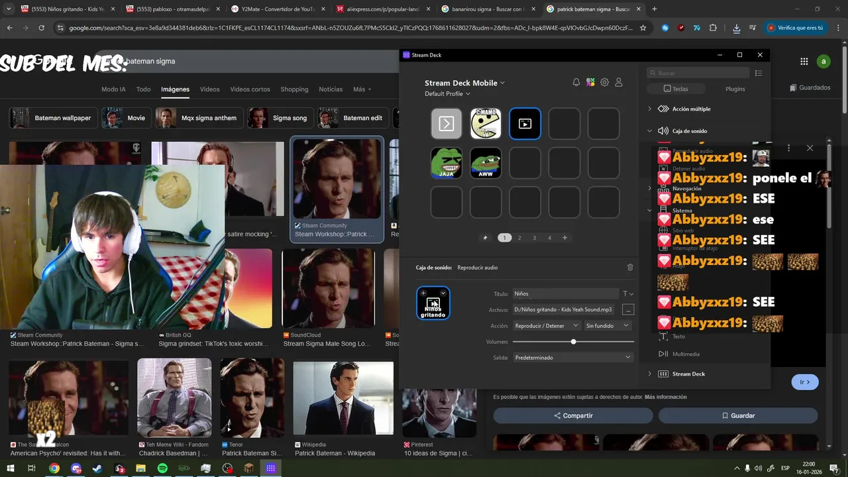The image size is (848, 477).
Task: Open Google Shopping tab
Action: pyautogui.click(x=294, y=89)
